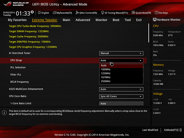Open MyFavorite(F3) list icon
Image resolution: width=184 pixels, height=138 pixels.
[x=55, y=13]
